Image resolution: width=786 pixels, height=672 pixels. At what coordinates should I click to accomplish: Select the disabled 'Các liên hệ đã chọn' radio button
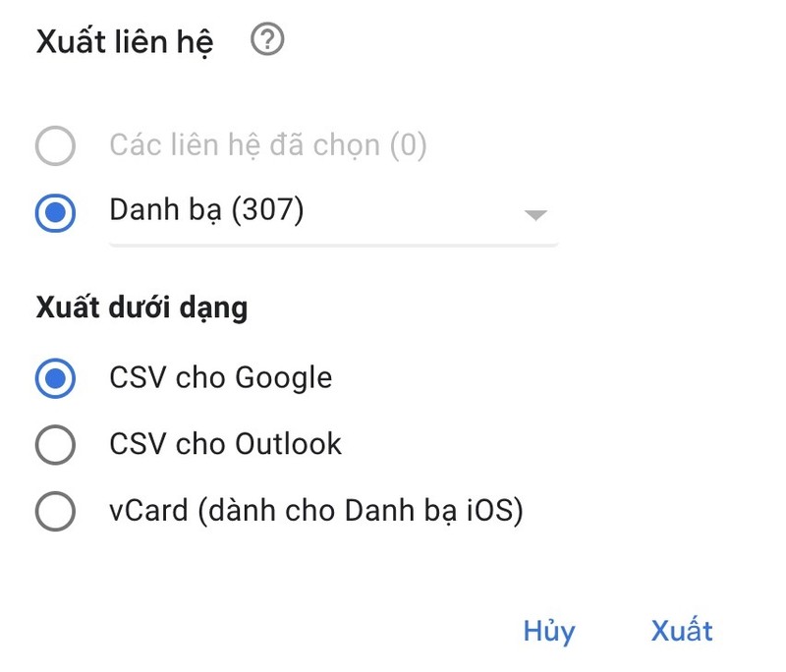(x=55, y=146)
